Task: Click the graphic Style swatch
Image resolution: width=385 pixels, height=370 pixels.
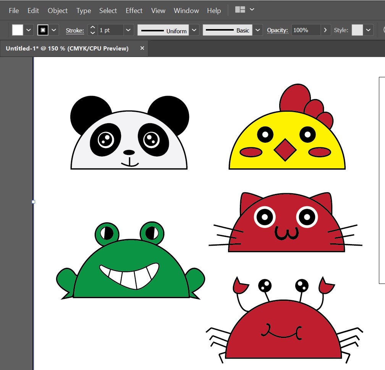Action: pos(357,30)
